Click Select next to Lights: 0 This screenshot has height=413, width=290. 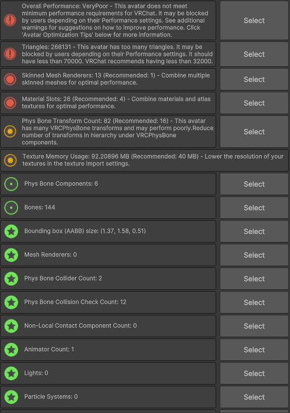tap(254, 373)
